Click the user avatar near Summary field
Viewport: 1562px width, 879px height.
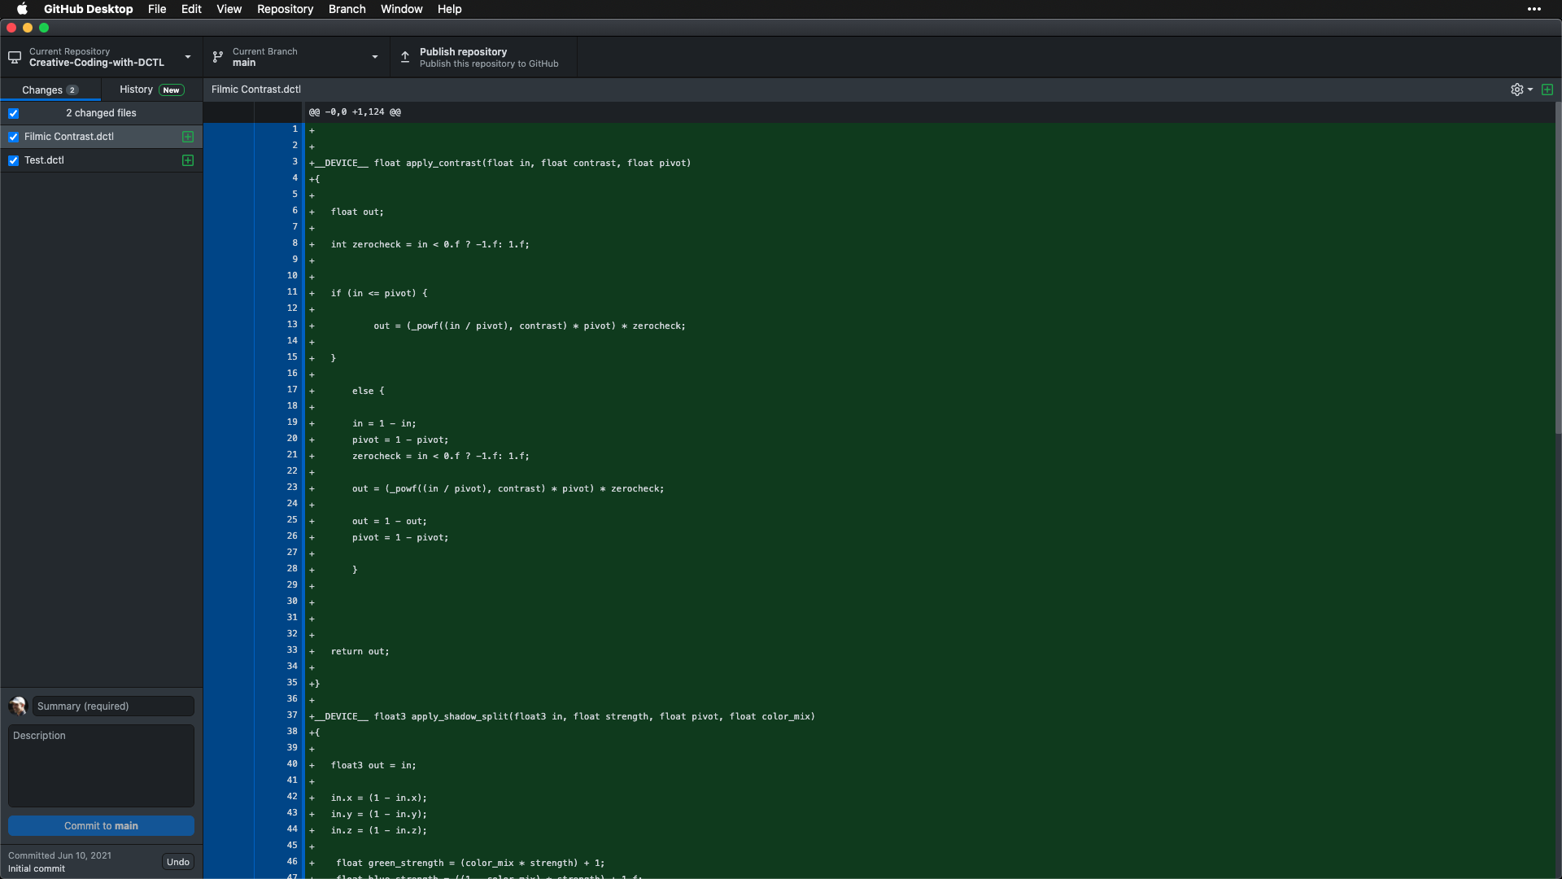18,706
